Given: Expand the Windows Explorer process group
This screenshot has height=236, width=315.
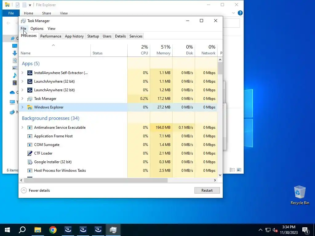Looking at the screenshot, I should 22,107.
